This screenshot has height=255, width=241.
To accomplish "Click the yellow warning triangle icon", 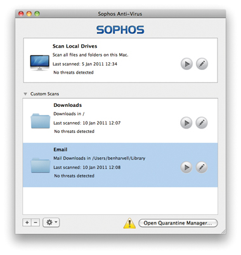I will tap(129, 223).
